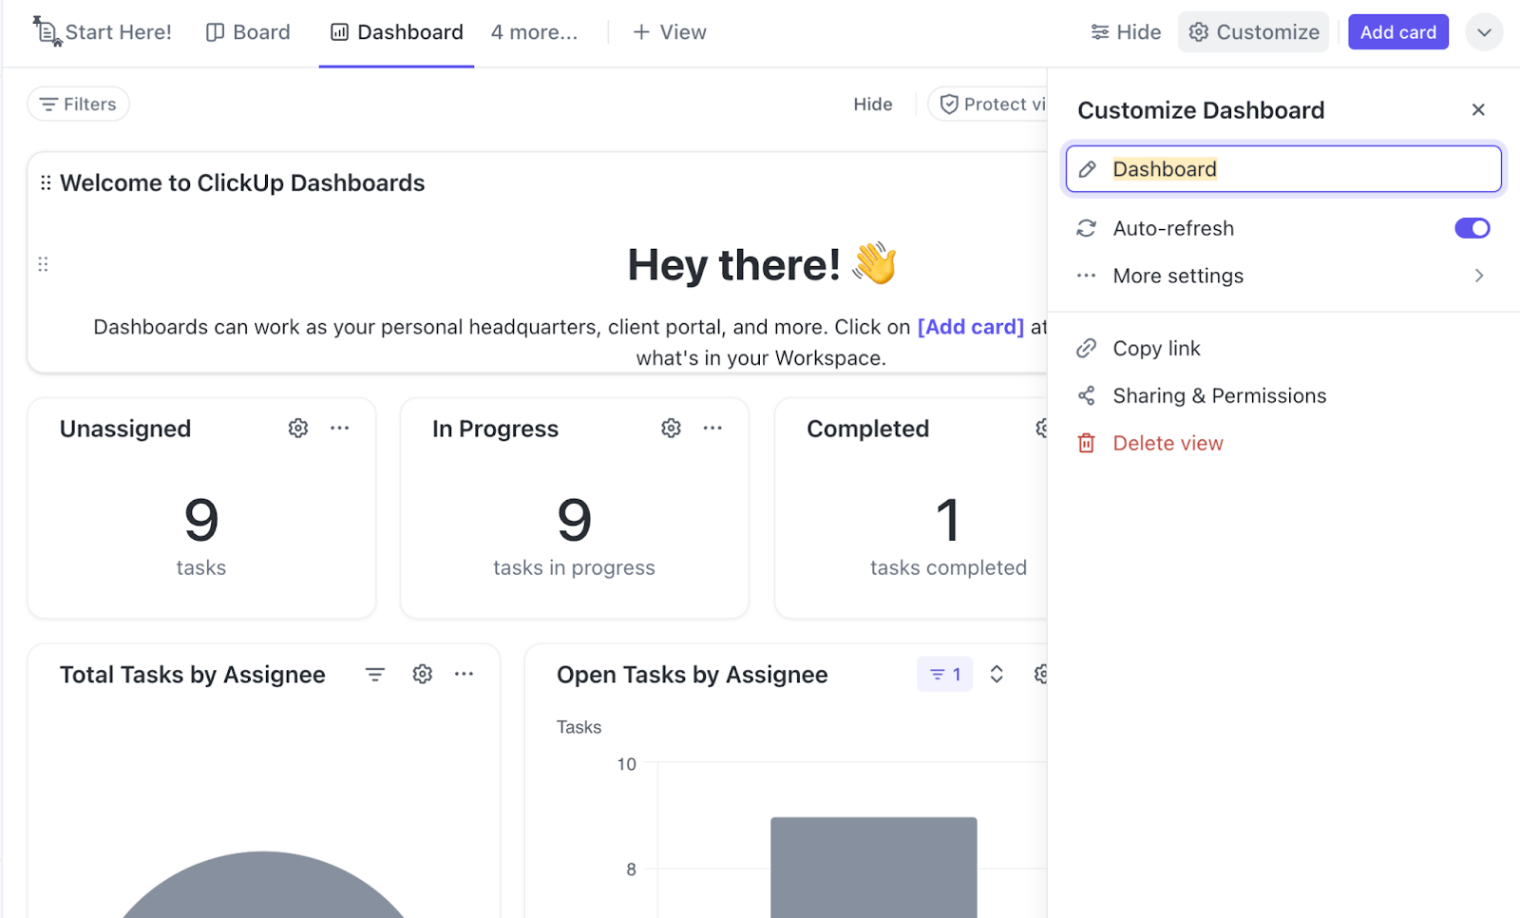The height and width of the screenshot is (918, 1520).
Task: Click the filter badge on Open Tasks by Assignee
Action: 943,674
